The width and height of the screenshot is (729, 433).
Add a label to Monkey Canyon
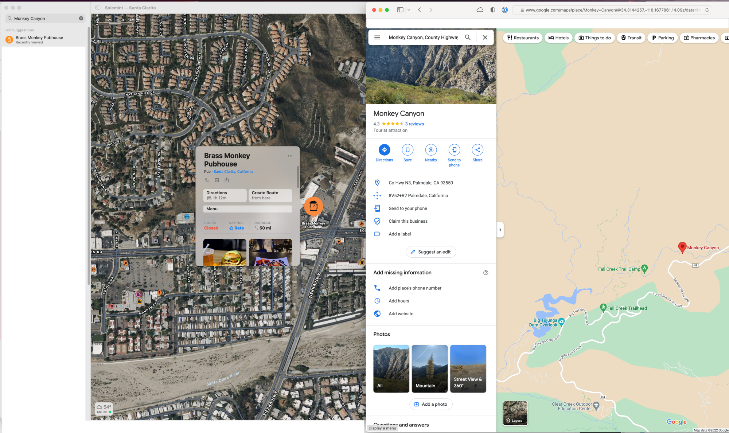coord(431,234)
